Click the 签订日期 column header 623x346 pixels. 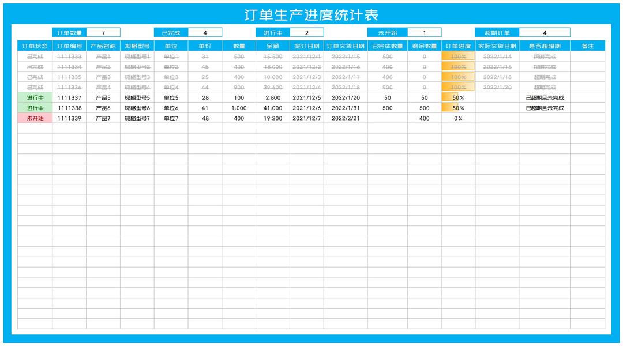pos(307,46)
